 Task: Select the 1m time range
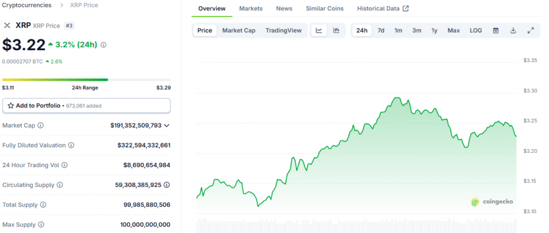point(398,30)
